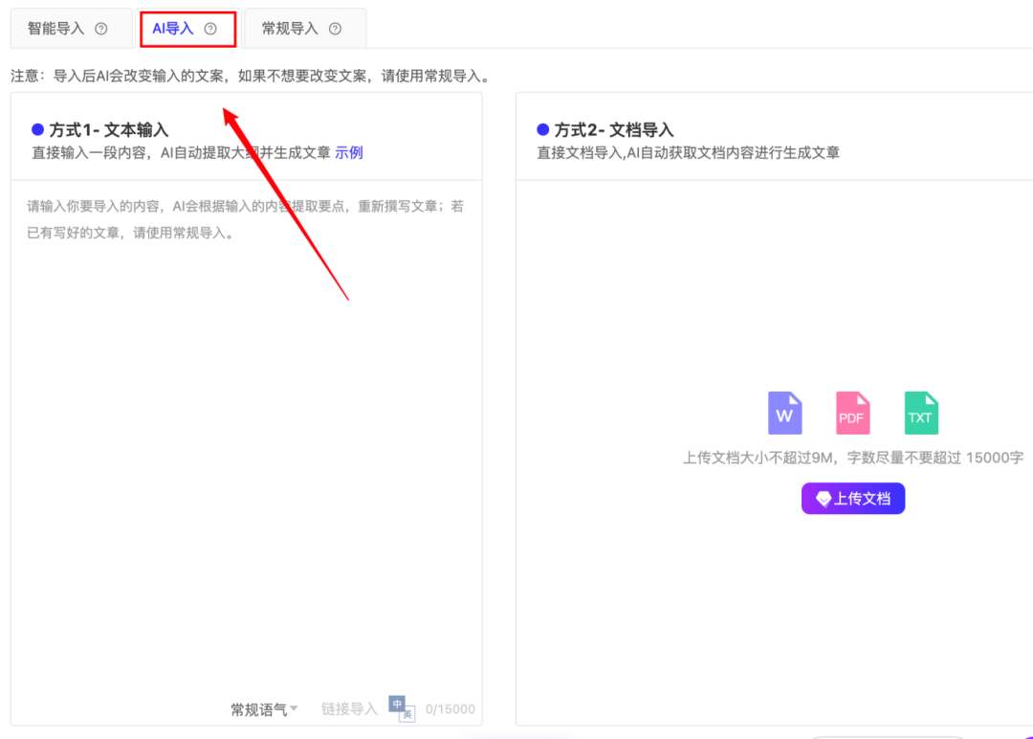Open the 示例 example link

[348, 152]
